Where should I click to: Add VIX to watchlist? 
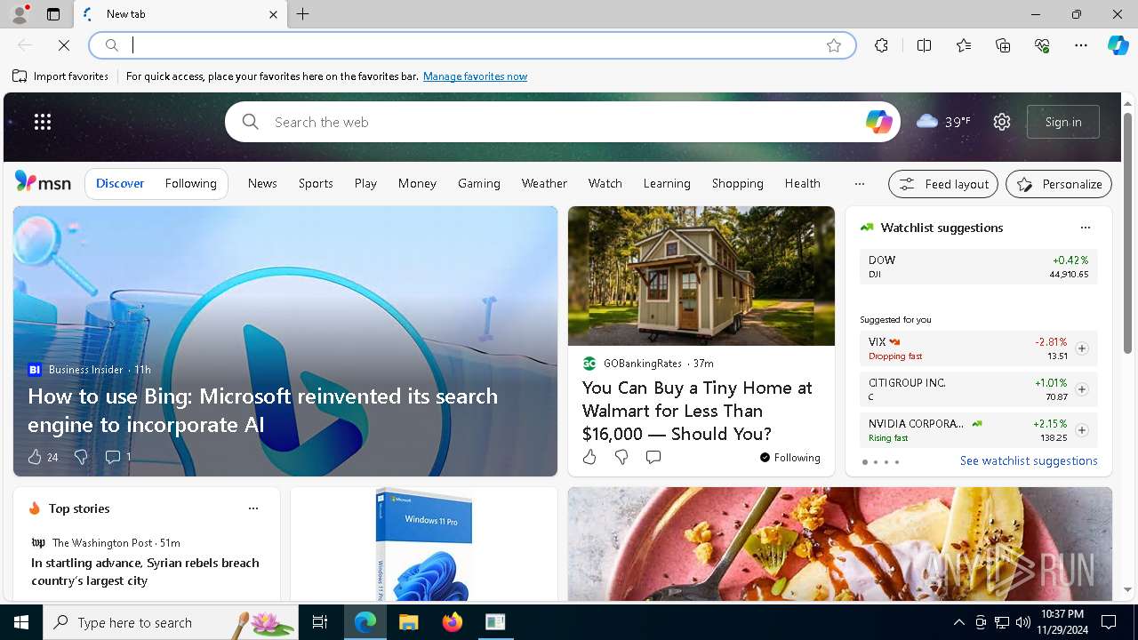point(1082,348)
